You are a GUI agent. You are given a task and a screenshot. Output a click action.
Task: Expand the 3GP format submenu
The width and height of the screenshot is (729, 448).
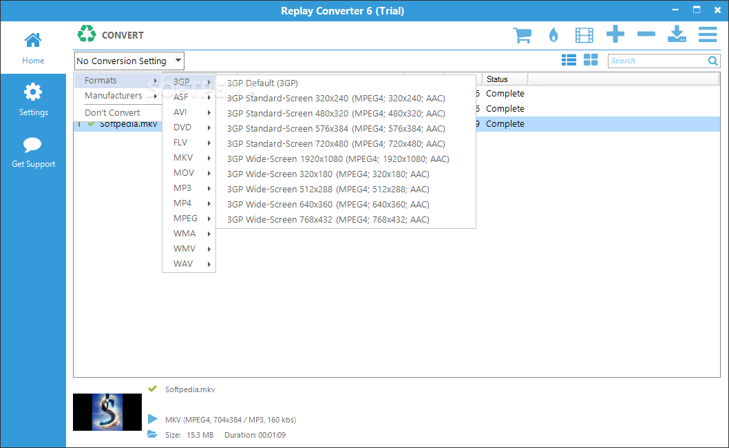189,82
